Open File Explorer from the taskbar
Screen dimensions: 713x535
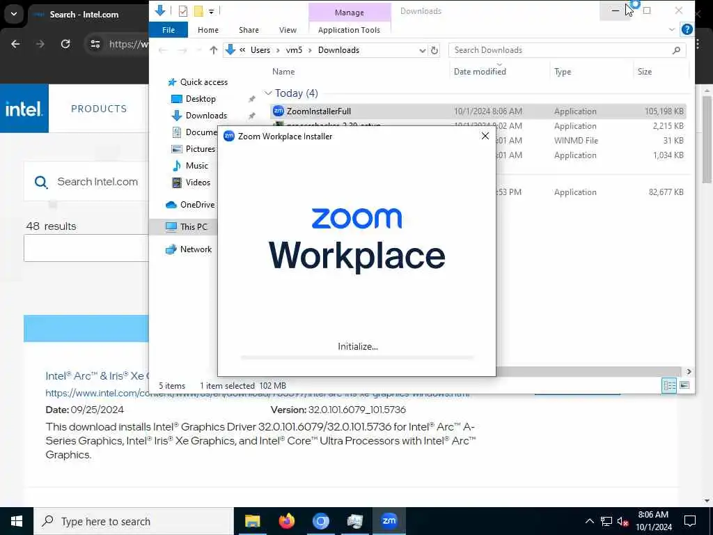252,521
